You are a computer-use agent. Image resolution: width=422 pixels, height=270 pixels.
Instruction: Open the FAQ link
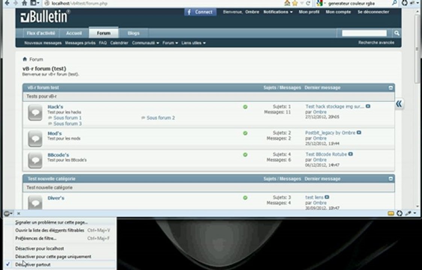[x=103, y=43]
